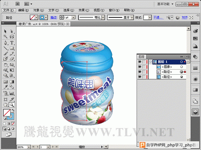Open the stroke weight dropdown

click(x=73, y=17)
